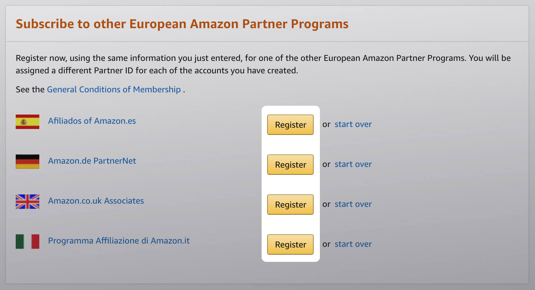Click start over in the Amazon.es row
The image size is (535, 290).
(x=353, y=124)
